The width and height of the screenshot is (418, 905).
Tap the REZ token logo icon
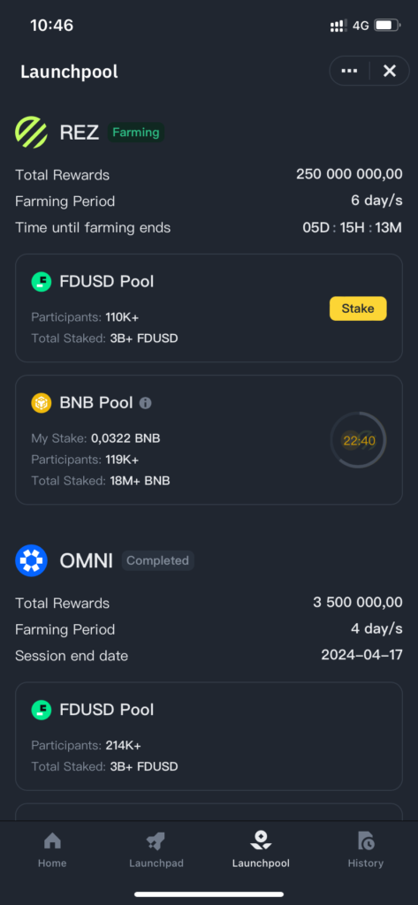(31, 133)
